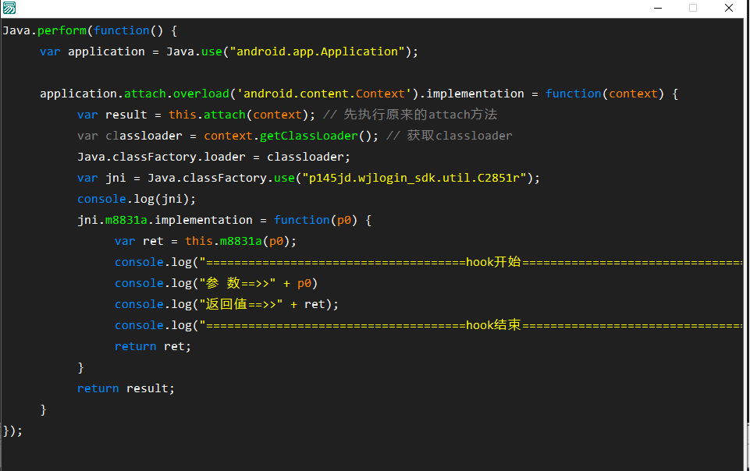Click 'this.m8831a(p0)' call
Viewport: 750px width, 471px height.
(240, 241)
